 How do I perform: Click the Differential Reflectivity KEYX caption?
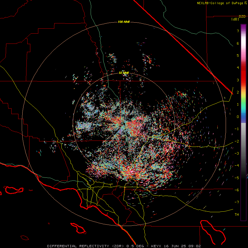pos(124,246)
